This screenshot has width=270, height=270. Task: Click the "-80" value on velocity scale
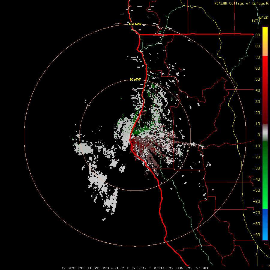pos(256,224)
